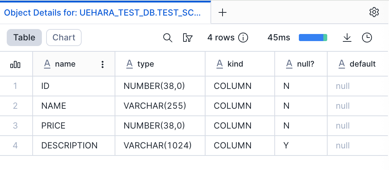Screen dimensions: 389x170
Task: Download results with the download icon
Action: pos(347,38)
